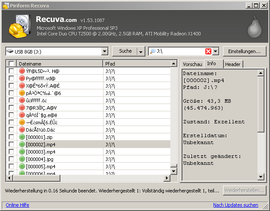Viewport: 270px width, 211px height.
Task: Click the restore status bar message
Action: pyautogui.click(x=112, y=191)
